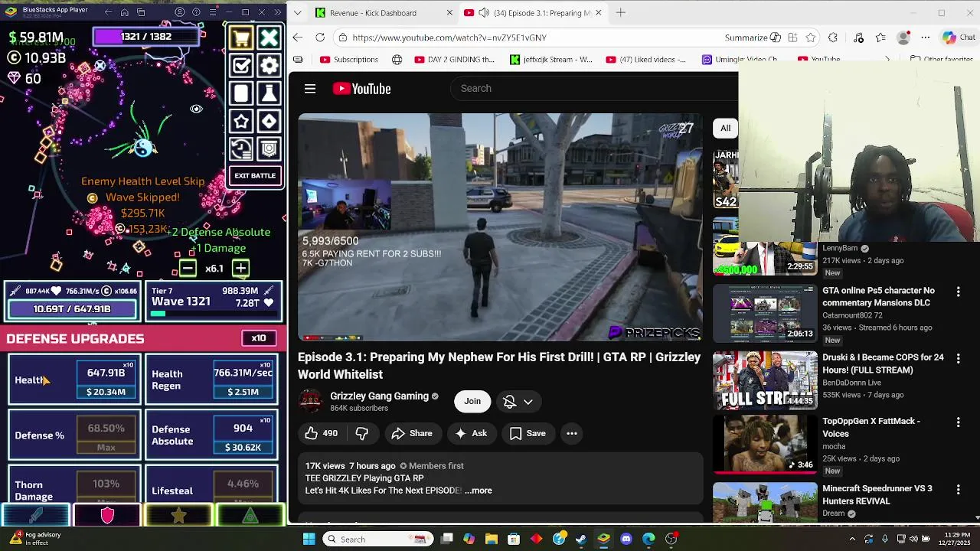The height and width of the screenshot is (551, 980).
Task: Dislike the video
Action: [x=362, y=433]
